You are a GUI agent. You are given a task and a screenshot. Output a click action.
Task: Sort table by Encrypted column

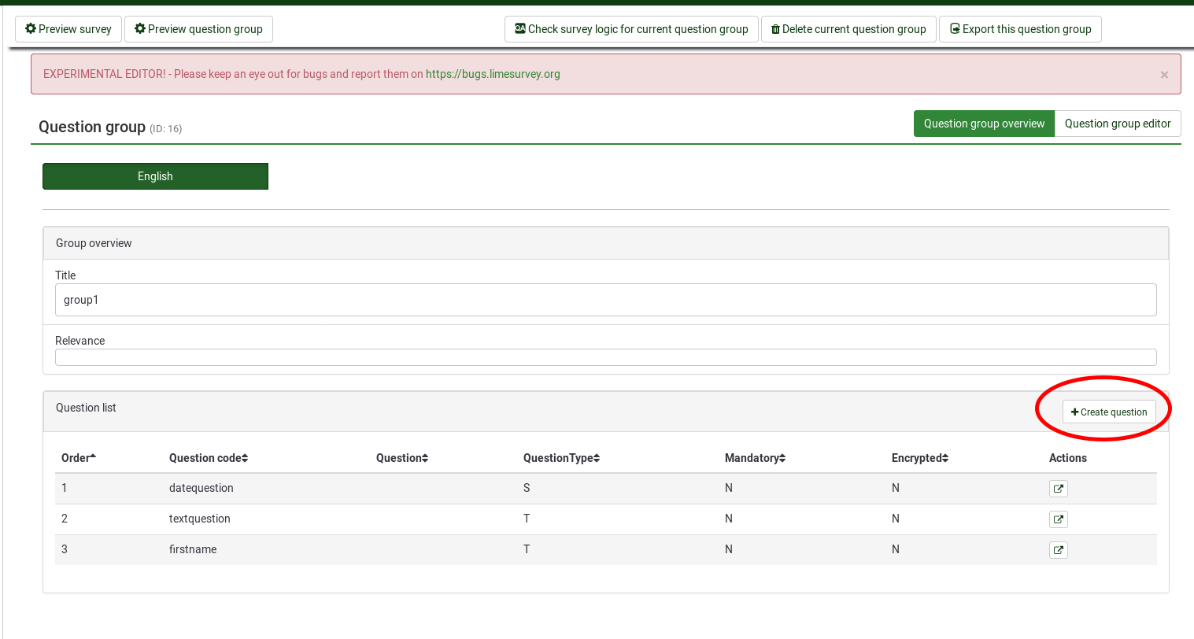(919, 458)
